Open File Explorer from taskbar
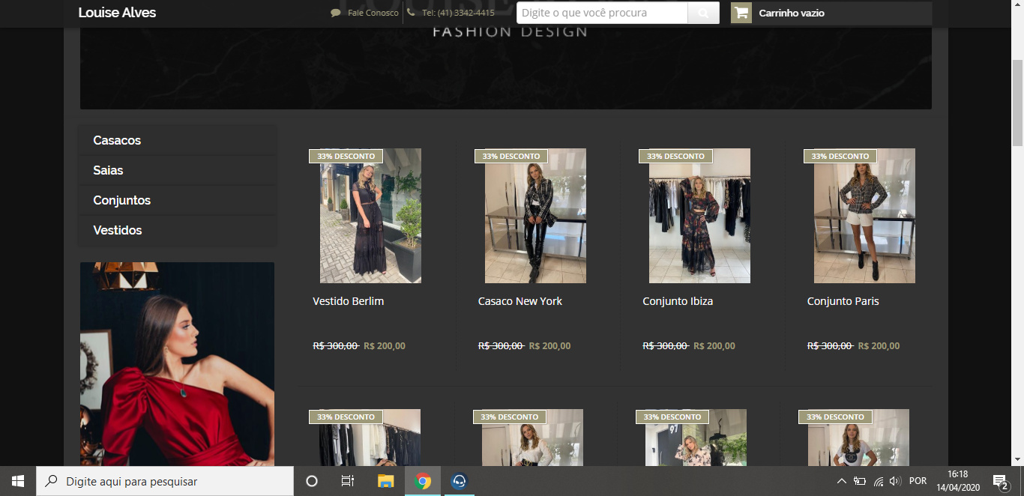This screenshot has height=496, width=1024. tap(385, 481)
